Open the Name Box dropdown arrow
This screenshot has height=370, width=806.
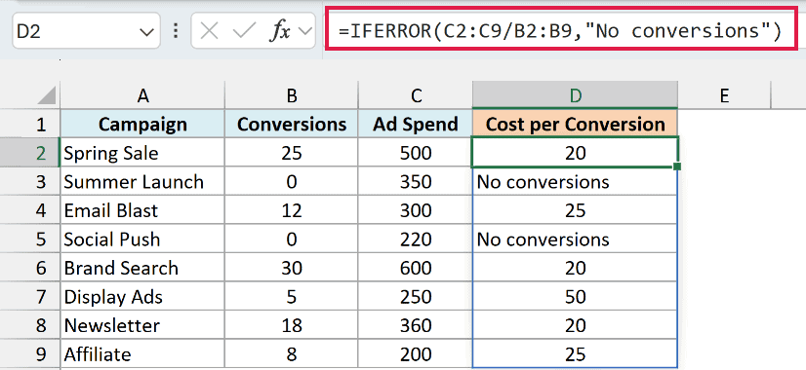pos(146,32)
